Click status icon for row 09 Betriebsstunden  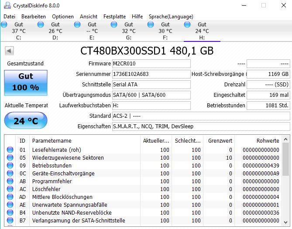(10, 165)
